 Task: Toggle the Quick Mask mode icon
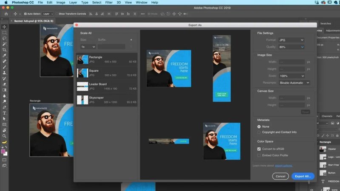4,160
